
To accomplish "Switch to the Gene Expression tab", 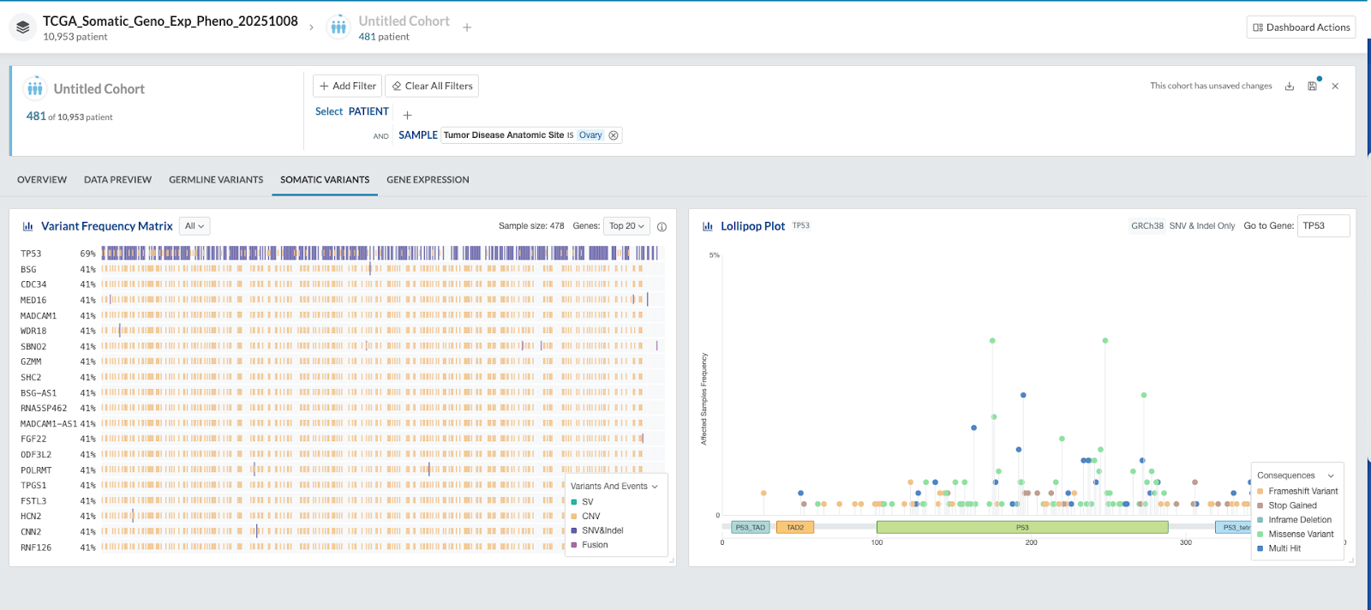I will [428, 180].
